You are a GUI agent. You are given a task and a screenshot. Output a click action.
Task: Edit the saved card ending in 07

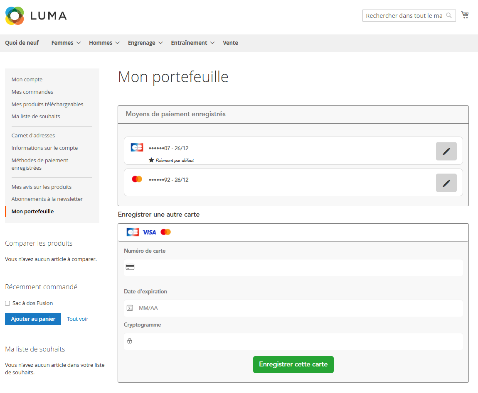click(446, 151)
